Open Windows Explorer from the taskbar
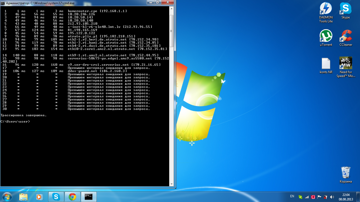This screenshot has height=202, width=360. (x=23, y=197)
